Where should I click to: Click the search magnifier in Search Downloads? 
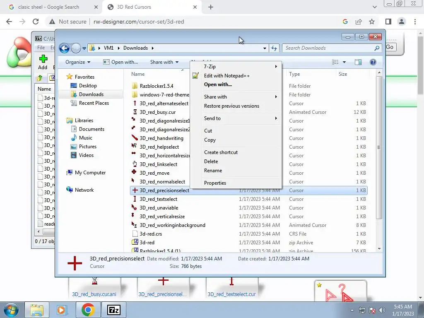(377, 48)
